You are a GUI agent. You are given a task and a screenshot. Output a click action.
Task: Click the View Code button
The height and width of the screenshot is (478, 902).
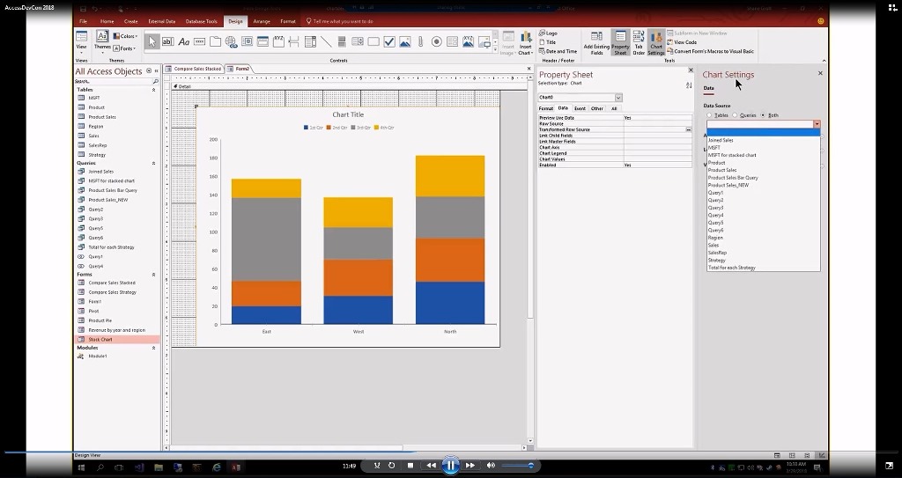[x=682, y=42]
